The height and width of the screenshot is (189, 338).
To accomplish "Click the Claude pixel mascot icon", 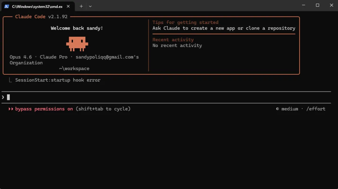I will (x=77, y=44).
